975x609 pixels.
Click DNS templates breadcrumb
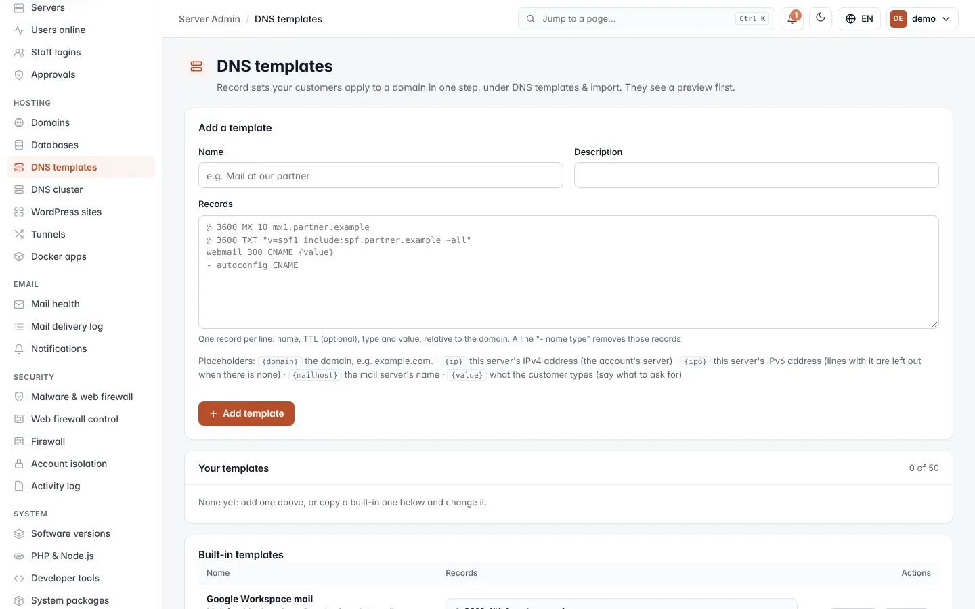pyautogui.click(x=288, y=19)
